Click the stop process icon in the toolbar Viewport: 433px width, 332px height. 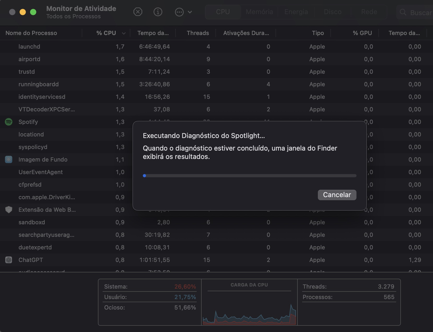tap(138, 12)
